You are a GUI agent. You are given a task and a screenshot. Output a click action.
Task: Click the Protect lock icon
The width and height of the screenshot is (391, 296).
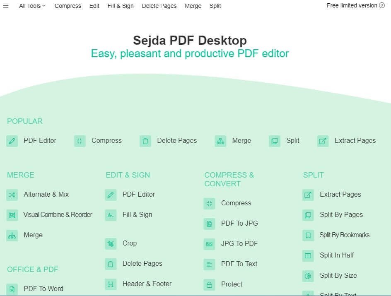tap(210, 285)
